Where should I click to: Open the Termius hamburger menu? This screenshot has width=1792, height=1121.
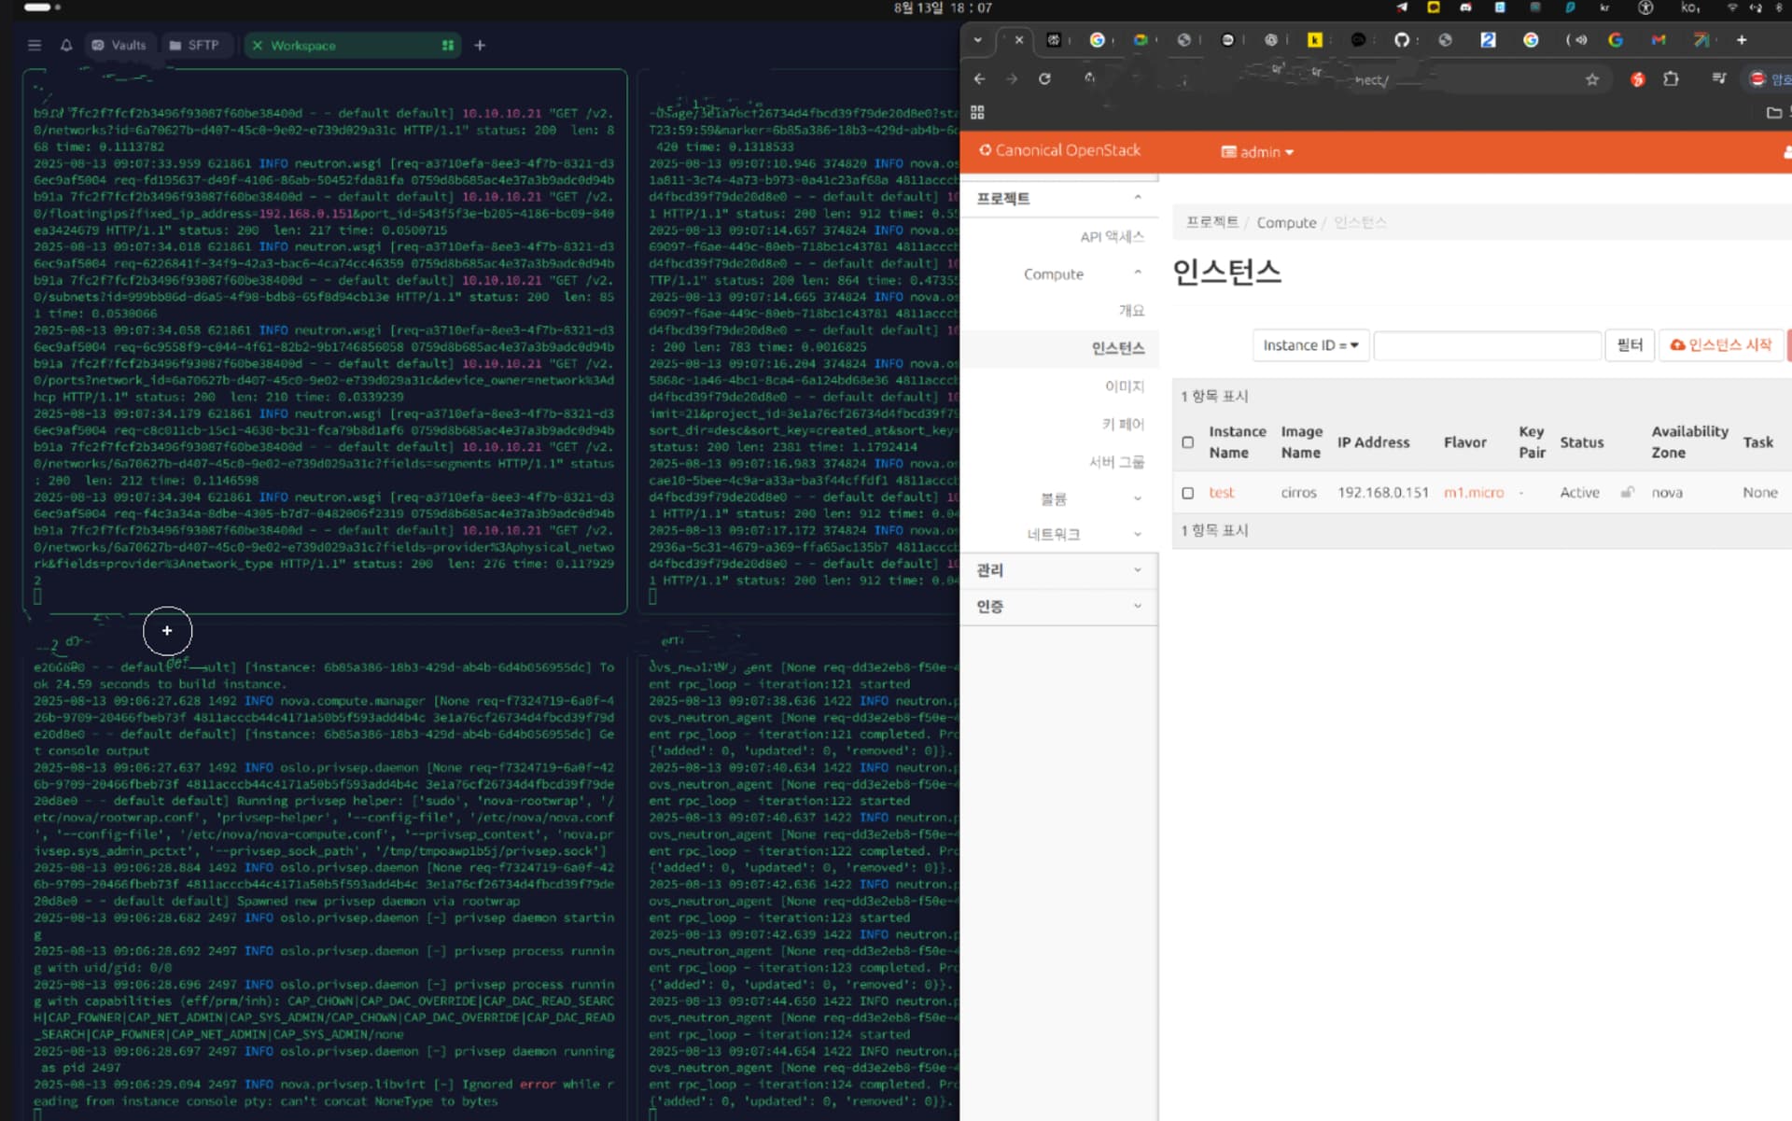(x=35, y=45)
